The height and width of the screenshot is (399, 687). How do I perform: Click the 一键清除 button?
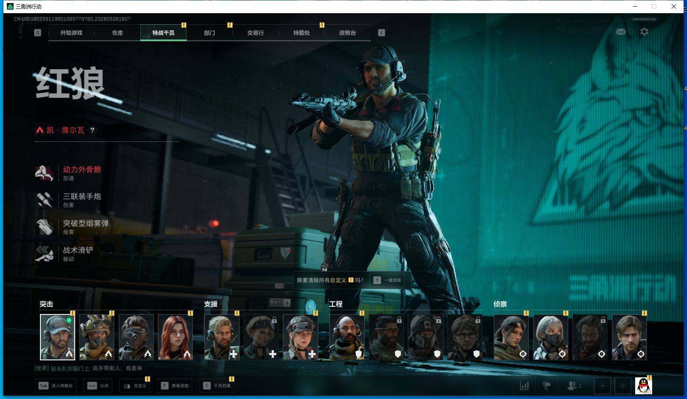(387, 280)
